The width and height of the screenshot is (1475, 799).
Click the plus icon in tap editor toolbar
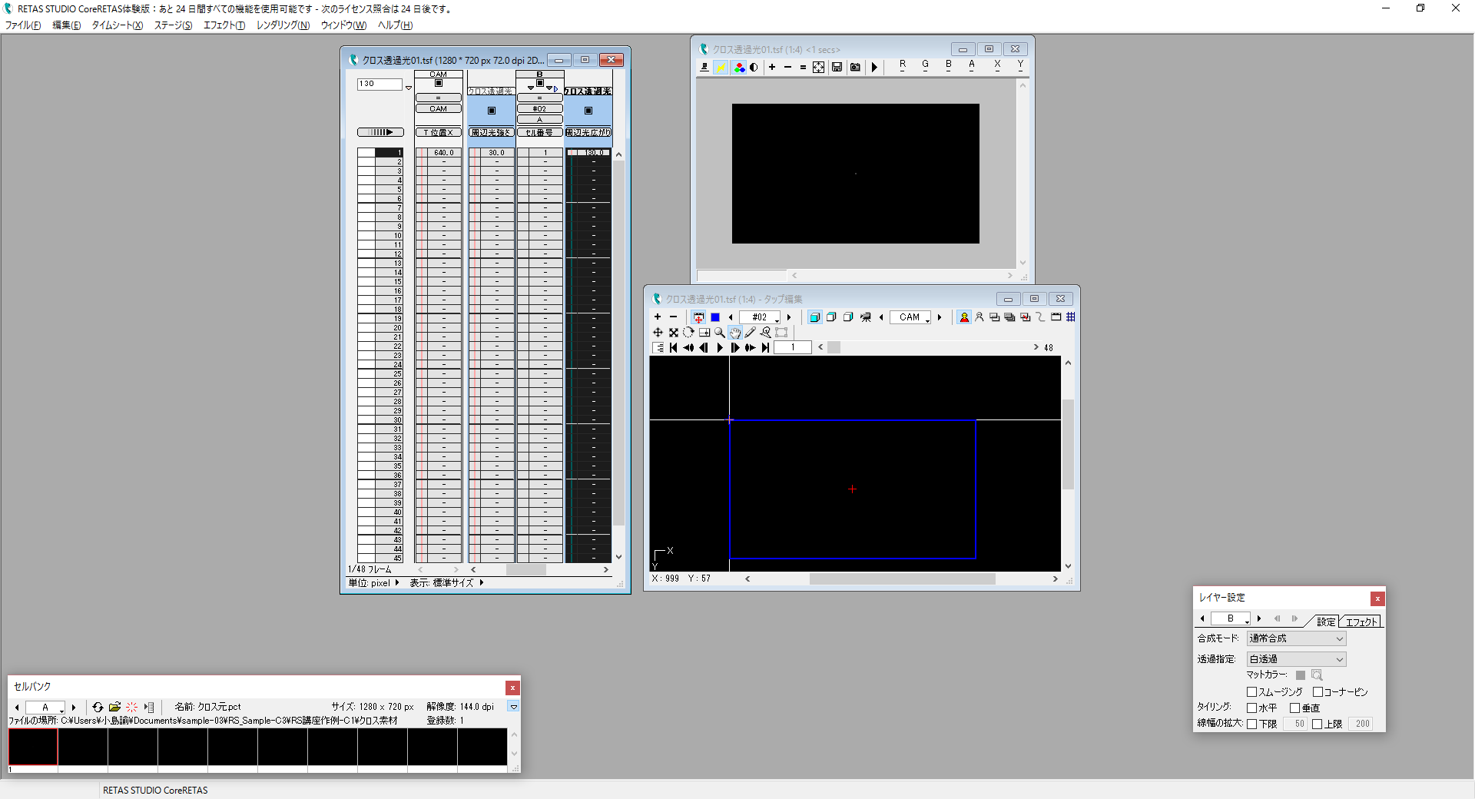(x=658, y=317)
